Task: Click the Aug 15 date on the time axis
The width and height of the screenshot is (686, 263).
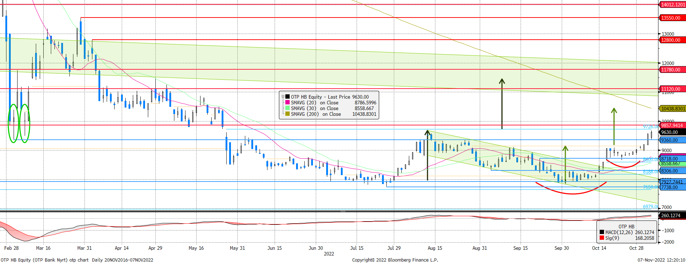Action: tap(435, 248)
